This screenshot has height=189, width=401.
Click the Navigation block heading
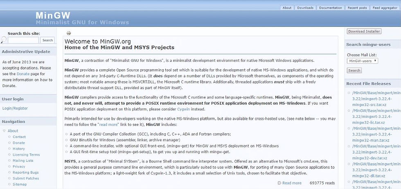tap(13, 121)
